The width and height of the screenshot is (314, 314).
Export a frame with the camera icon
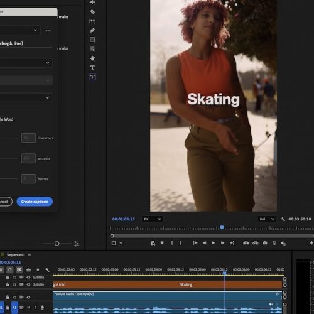(265, 243)
